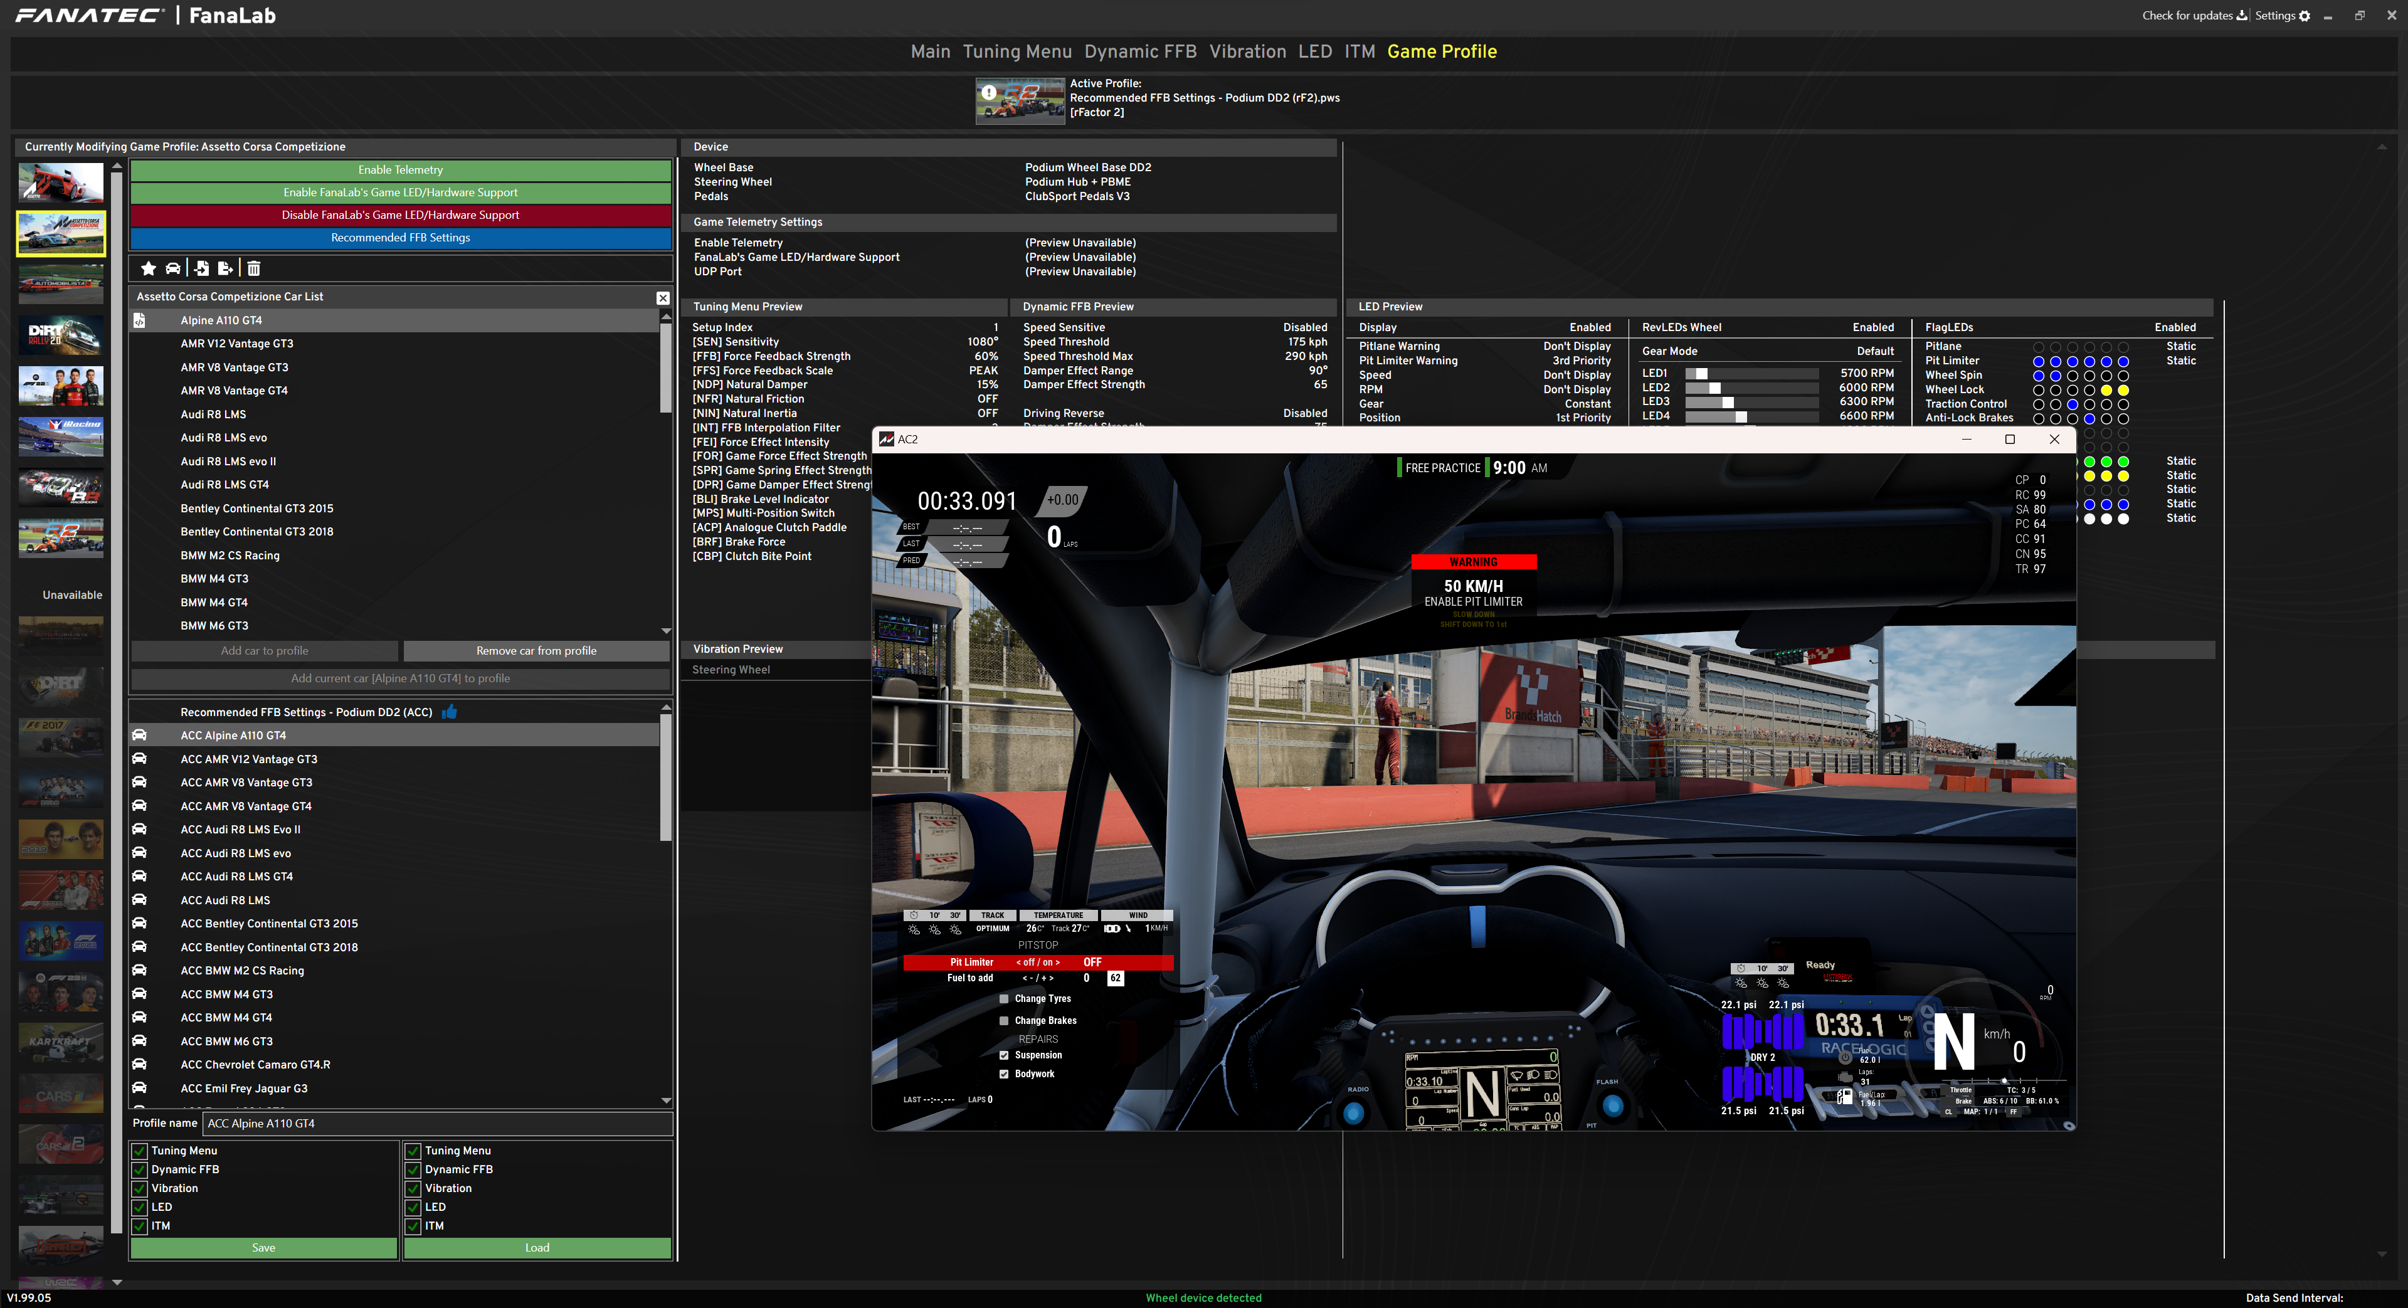Uncheck Suspension repair in AC2 window

point(1004,1055)
